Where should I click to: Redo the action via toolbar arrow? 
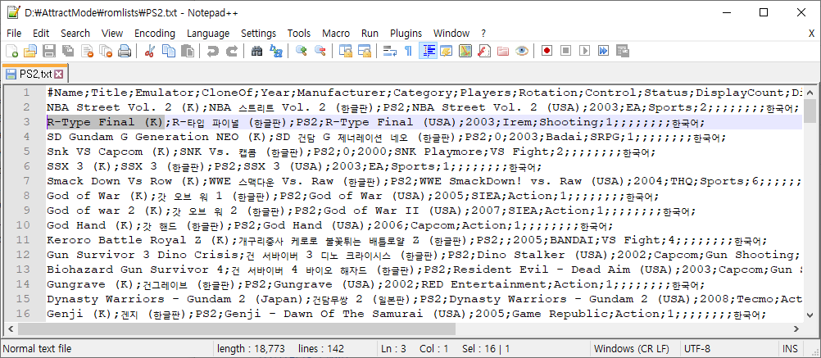231,51
